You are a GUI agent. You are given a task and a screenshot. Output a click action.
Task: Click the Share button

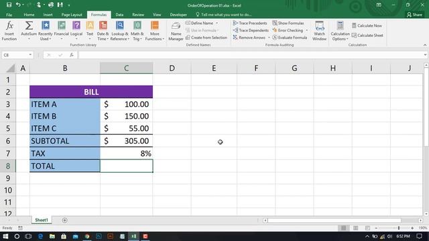(x=414, y=15)
